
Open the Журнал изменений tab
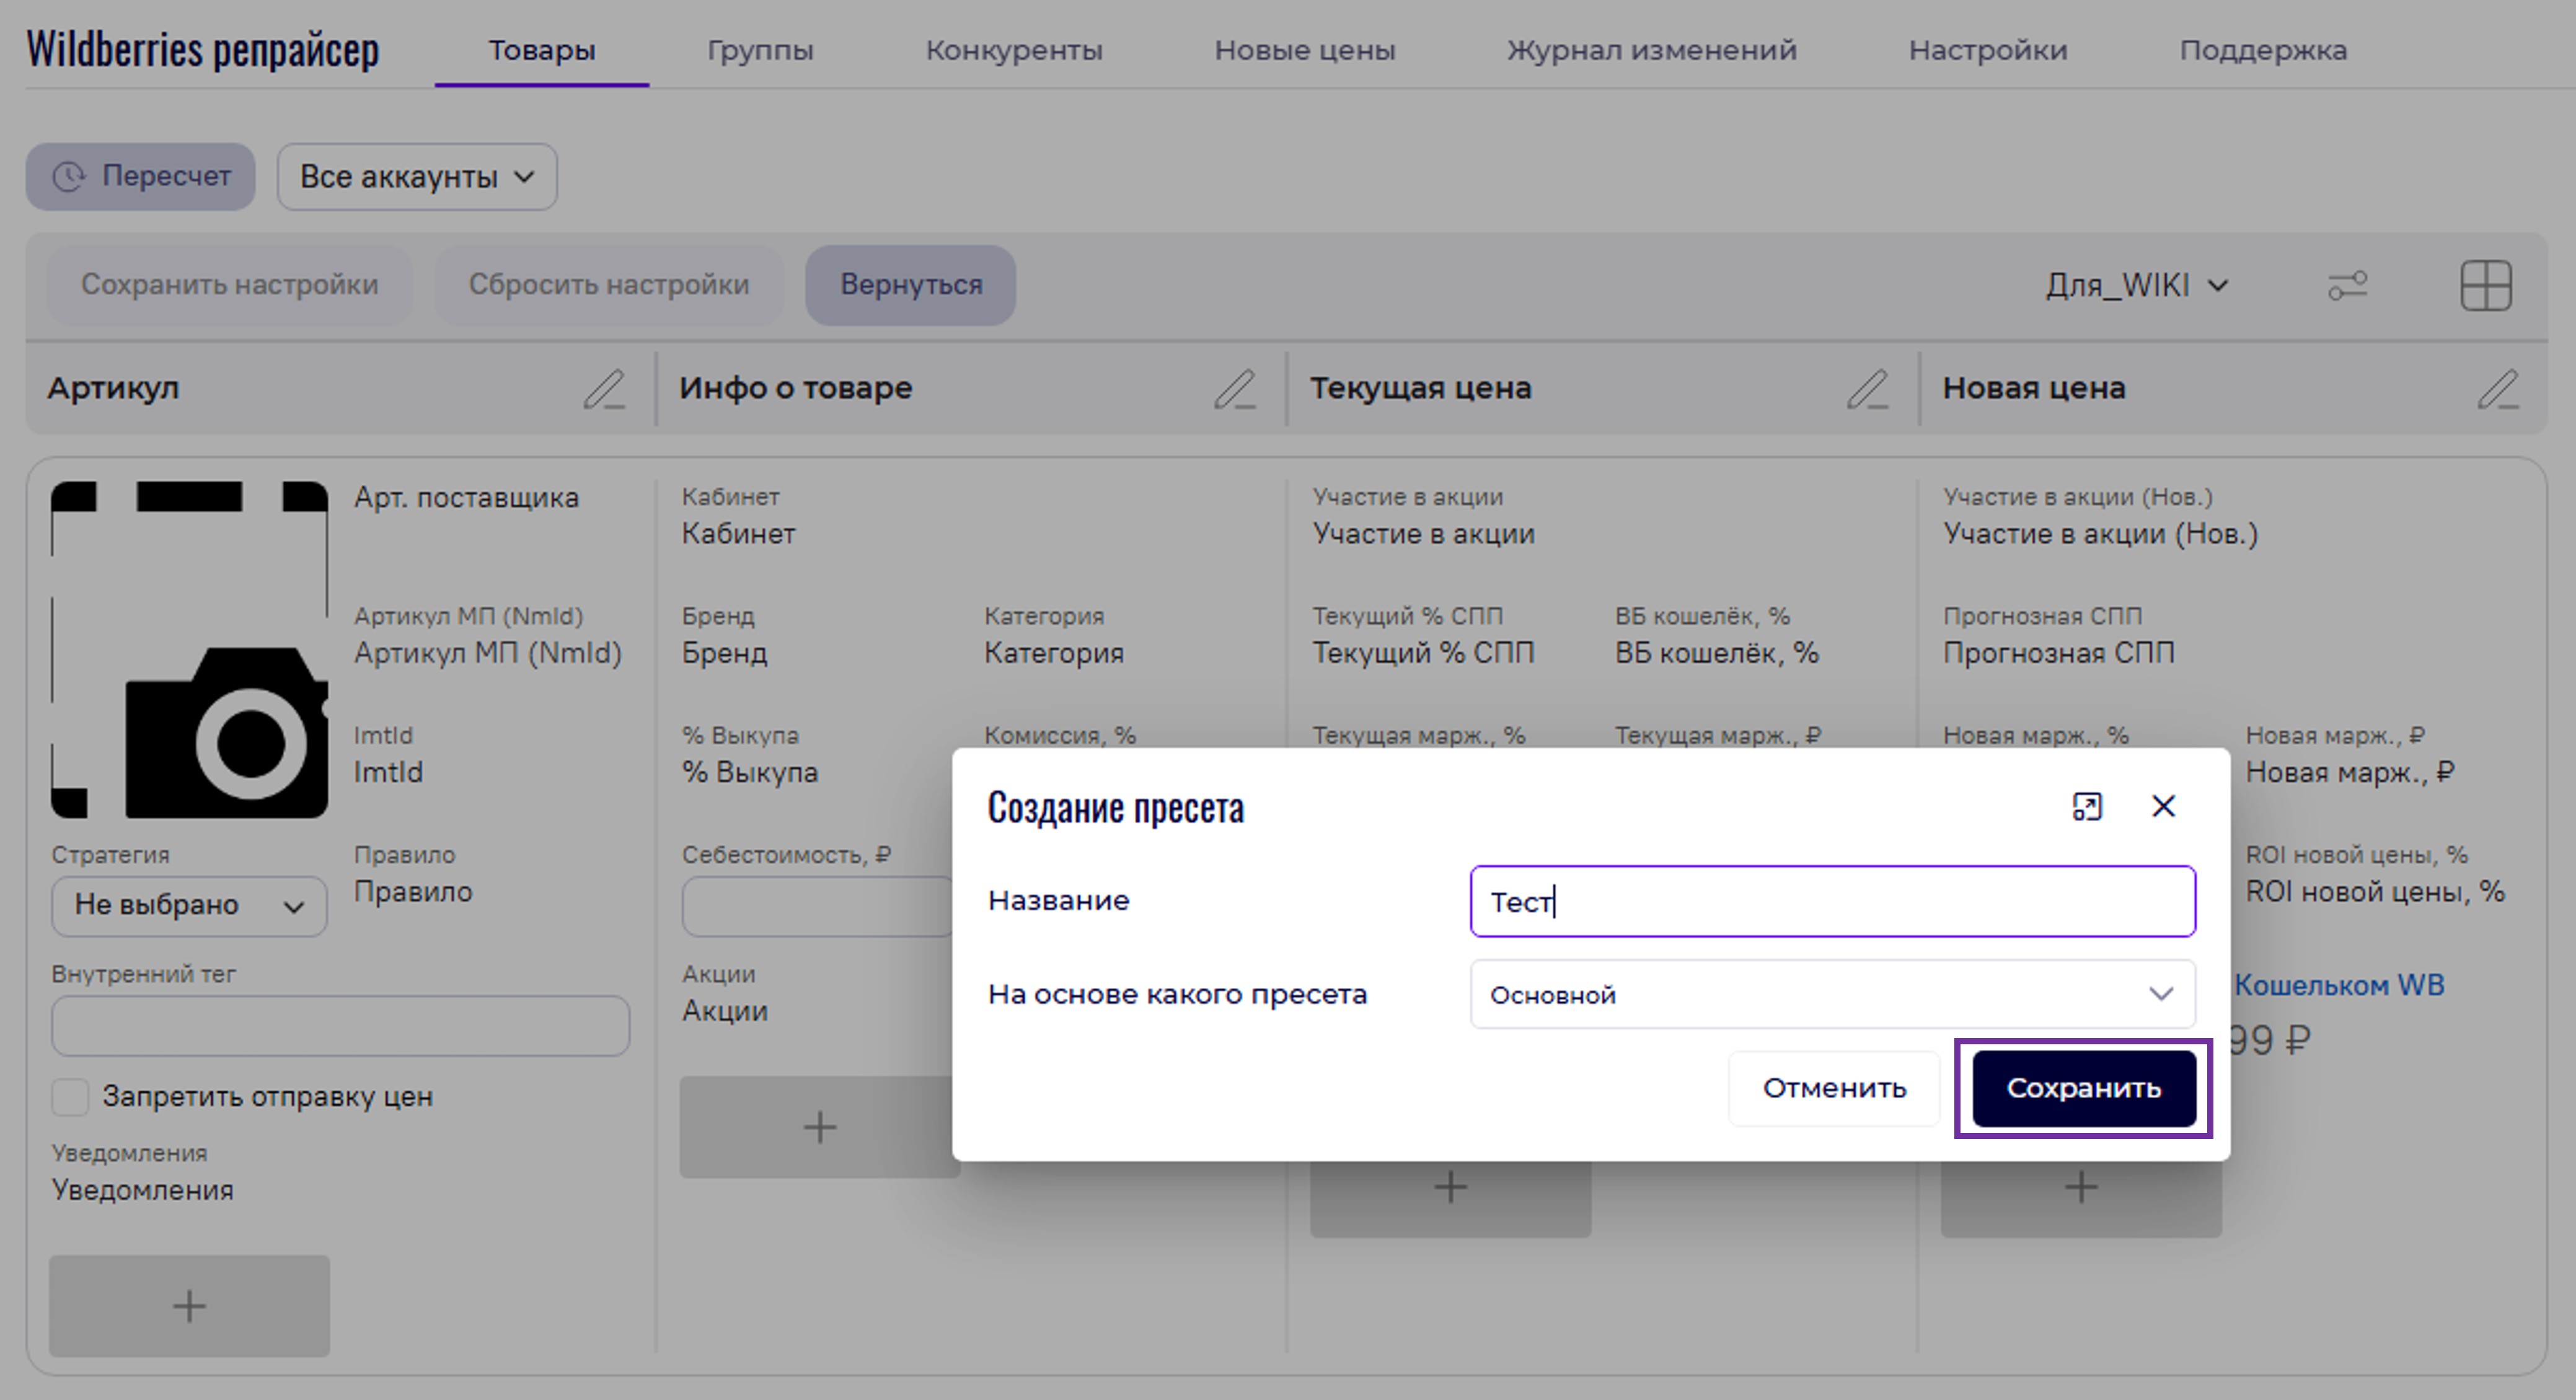(x=1651, y=50)
